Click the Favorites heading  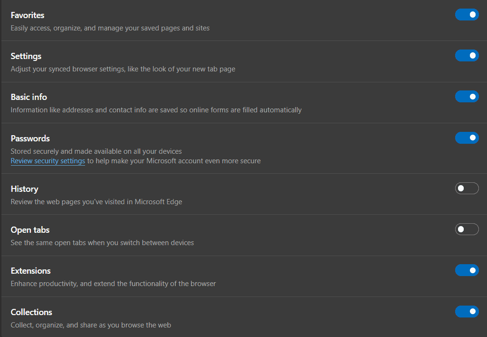point(28,15)
